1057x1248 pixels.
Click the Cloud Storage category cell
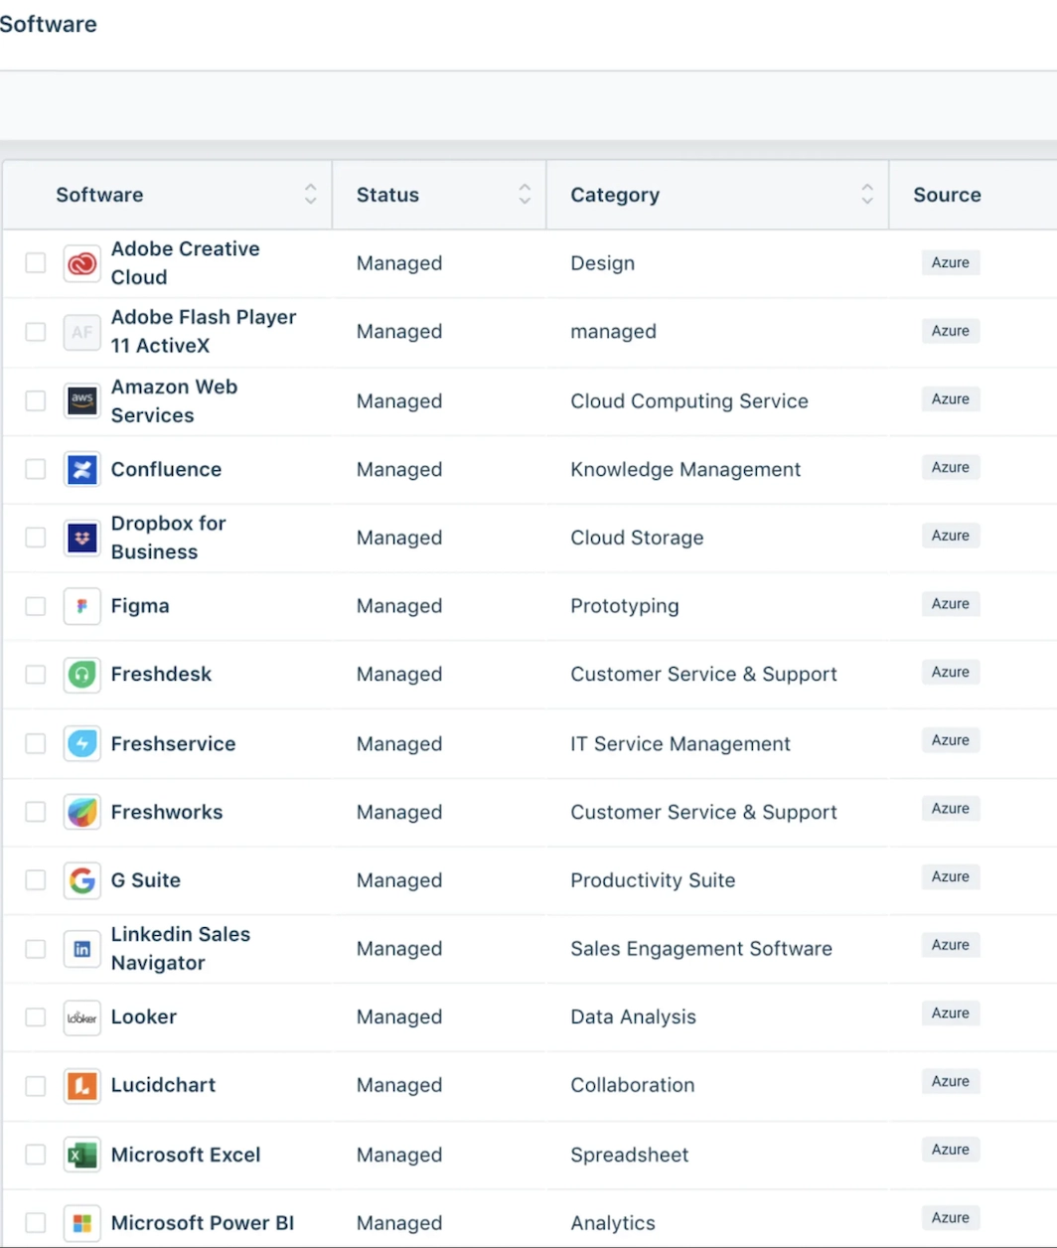point(637,538)
